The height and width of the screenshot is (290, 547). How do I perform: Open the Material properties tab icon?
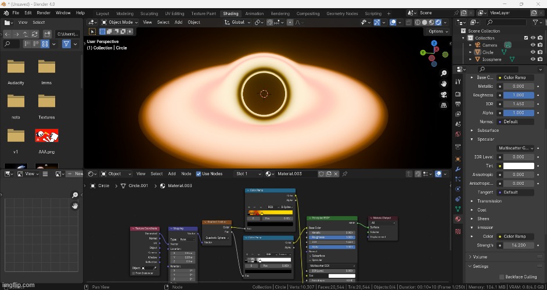pyautogui.click(x=458, y=219)
